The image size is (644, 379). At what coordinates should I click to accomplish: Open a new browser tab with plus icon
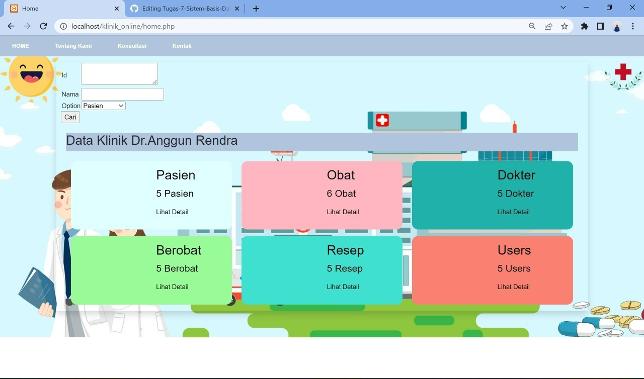[256, 9]
